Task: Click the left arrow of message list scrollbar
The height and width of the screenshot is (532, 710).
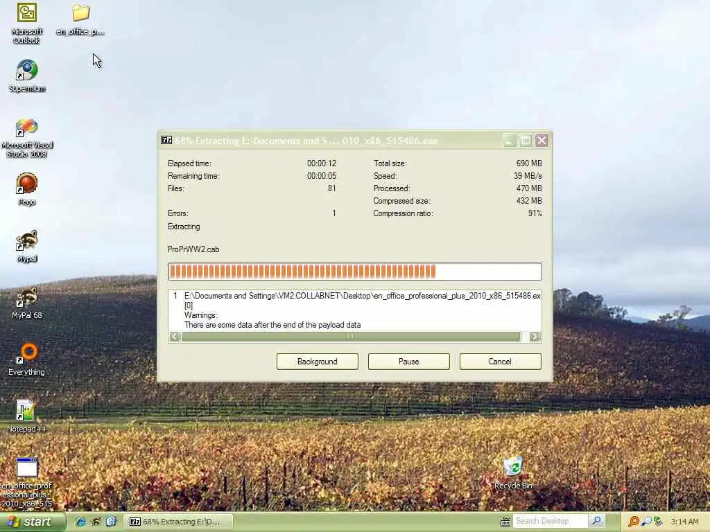Action: click(174, 336)
